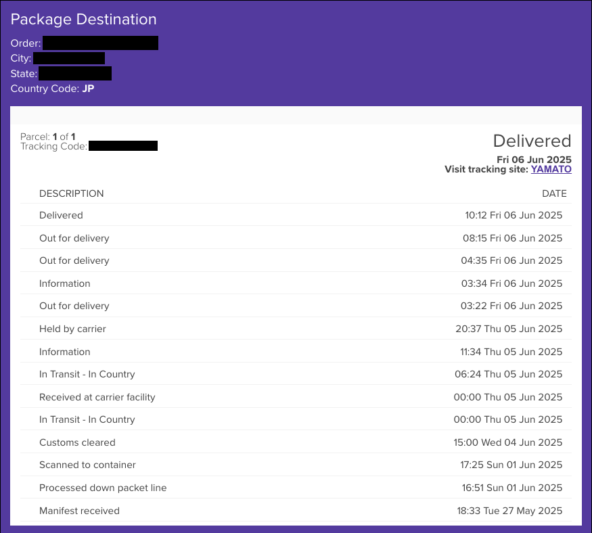Image resolution: width=592 pixels, height=533 pixels.
Task: Click the bold Fri 06 Jun 2025 delivery date
Action: click(534, 160)
